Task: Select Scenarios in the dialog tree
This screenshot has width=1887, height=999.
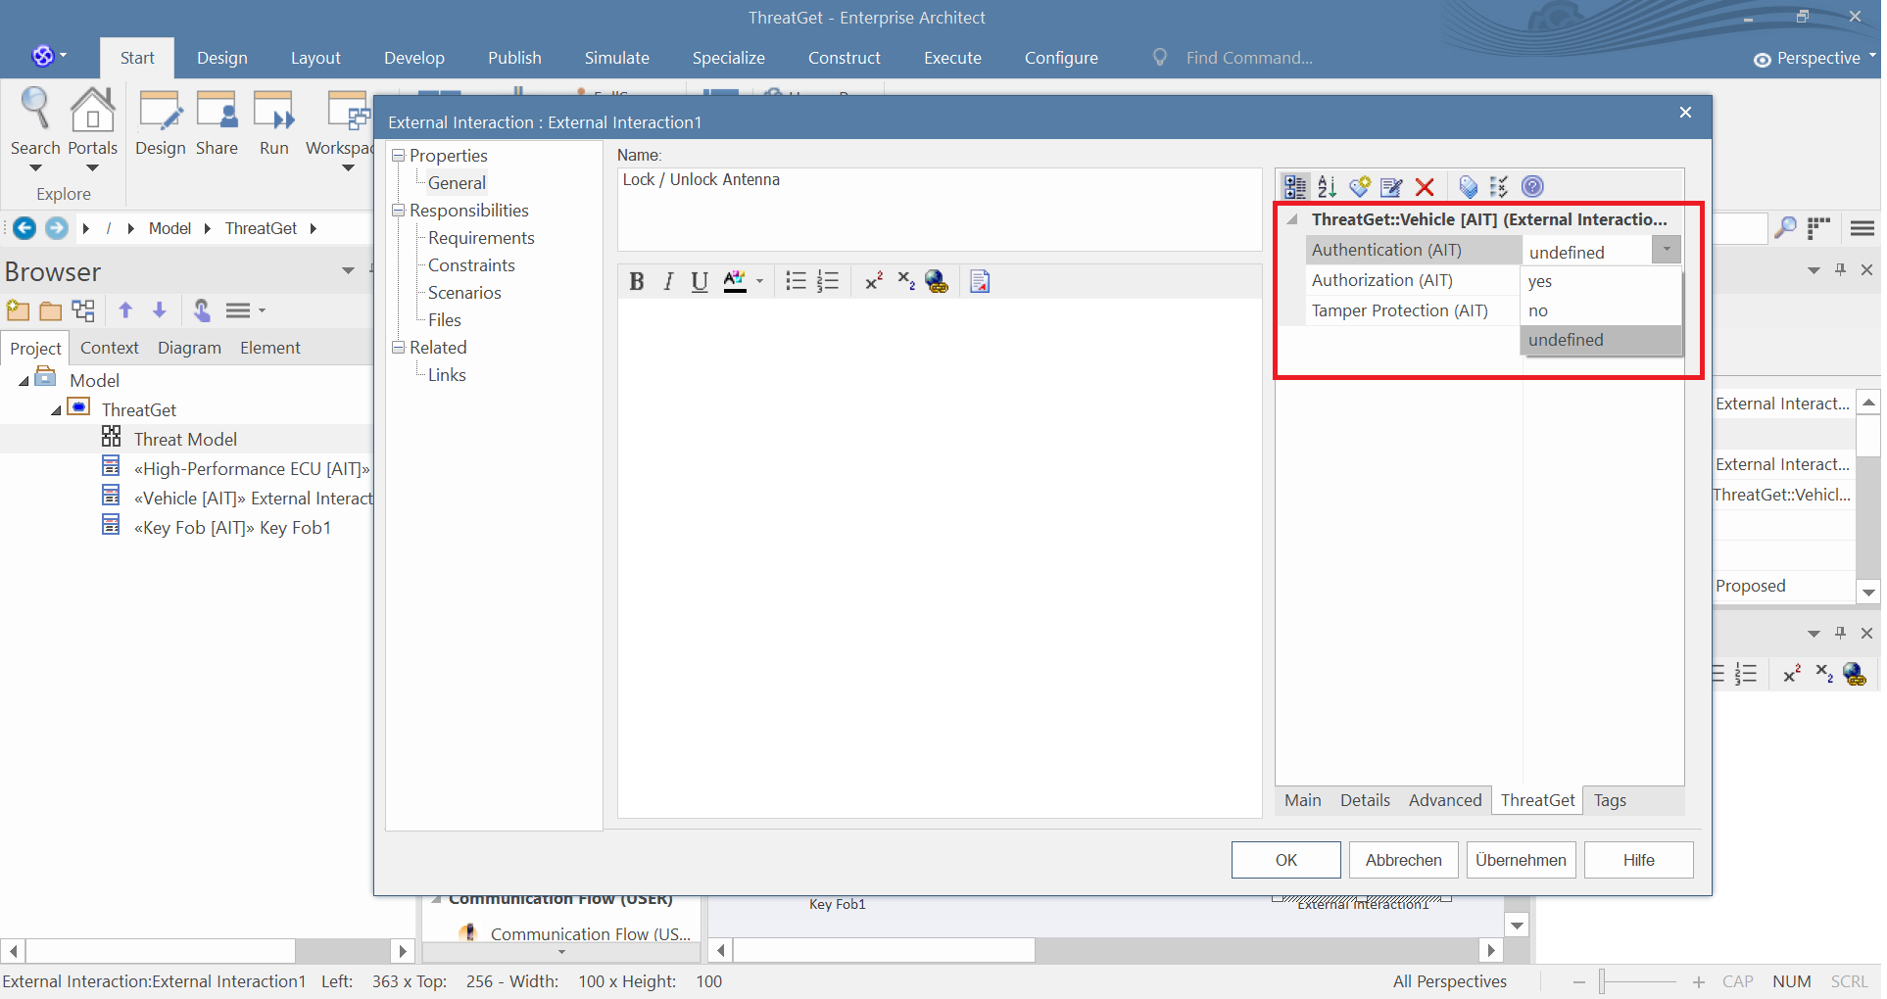Action: click(464, 293)
